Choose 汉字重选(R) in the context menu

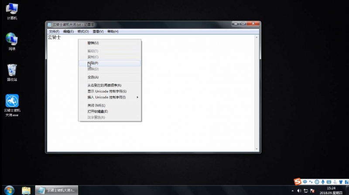[x=110, y=117]
